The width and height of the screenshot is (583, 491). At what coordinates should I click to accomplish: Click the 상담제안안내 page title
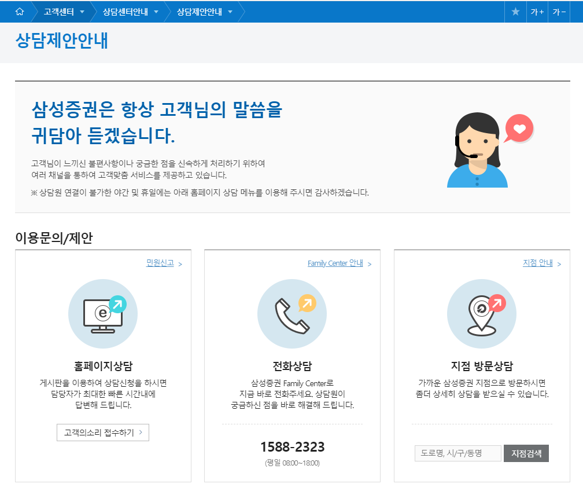[x=62, y=41]
